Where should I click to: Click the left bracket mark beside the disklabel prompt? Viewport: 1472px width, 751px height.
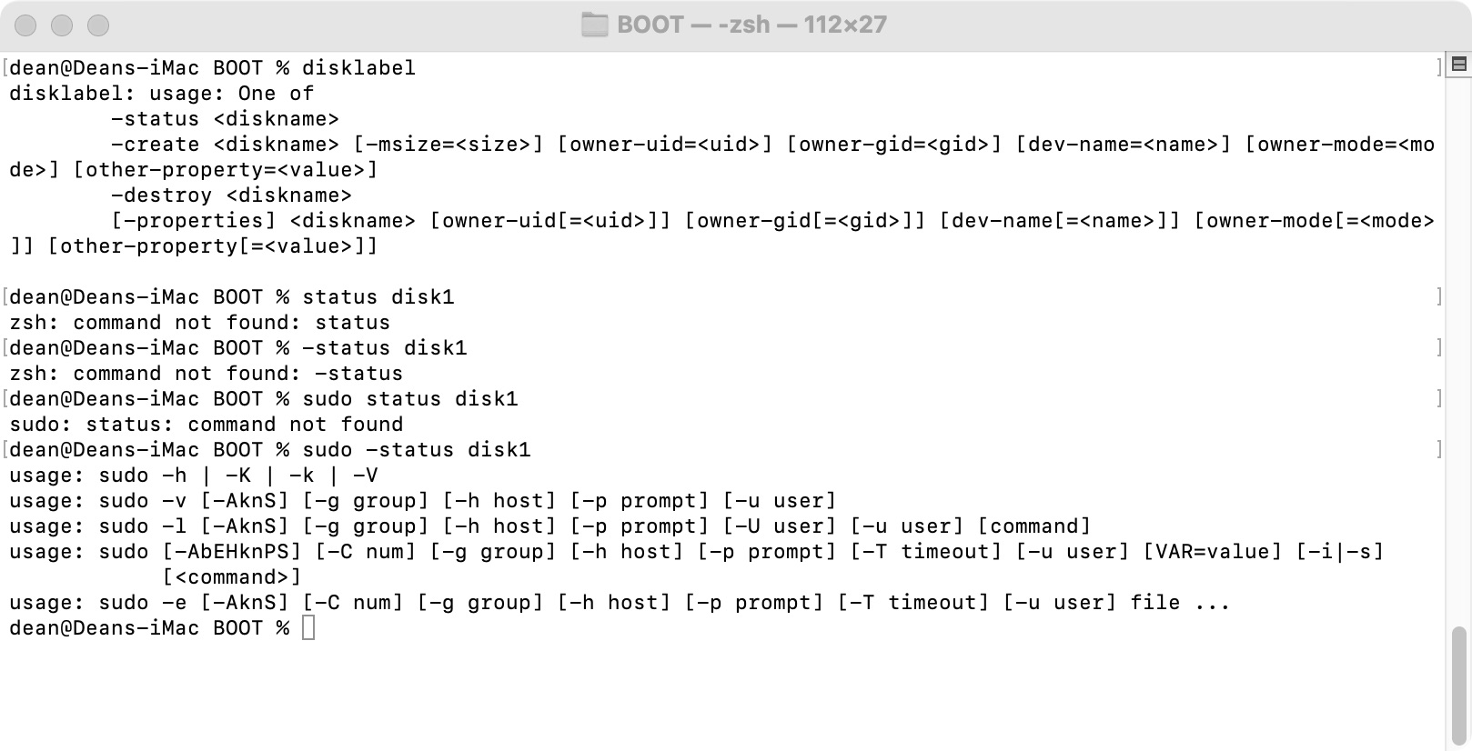(5, 68)
